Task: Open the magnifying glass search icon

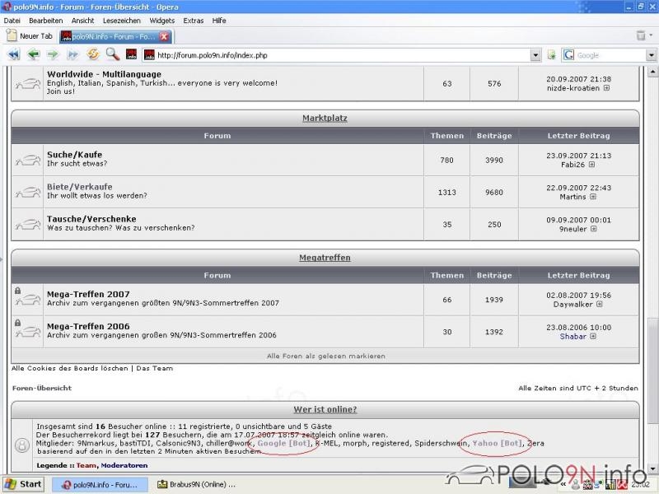Action: click(x=112, y=54)
